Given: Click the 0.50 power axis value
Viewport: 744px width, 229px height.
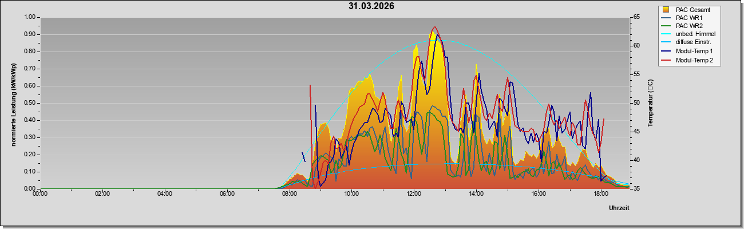Looking at the screenshot, I should [30, 103].
